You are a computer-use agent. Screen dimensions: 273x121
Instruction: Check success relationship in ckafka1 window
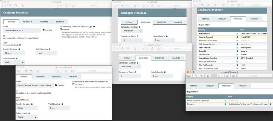(x=61, y=30)
